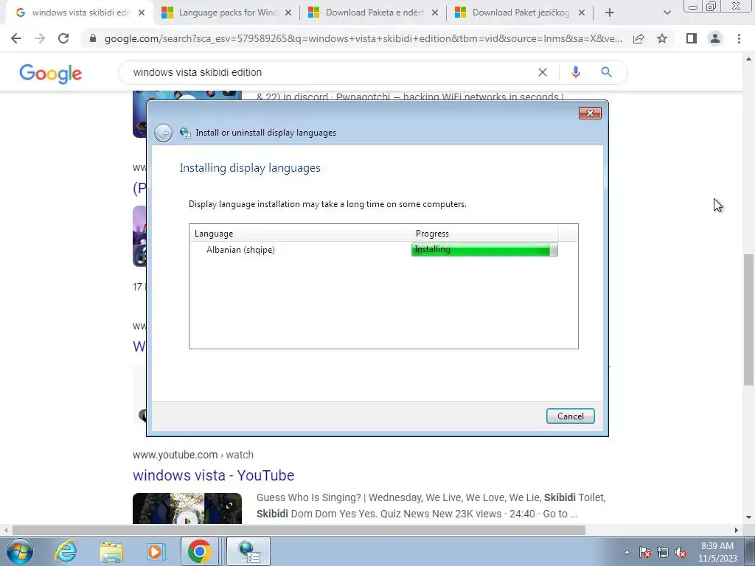This screenshot has width=755, height=566.
Task: Launch Internet Explorer from the taskbar
Action: coord(66,551)
